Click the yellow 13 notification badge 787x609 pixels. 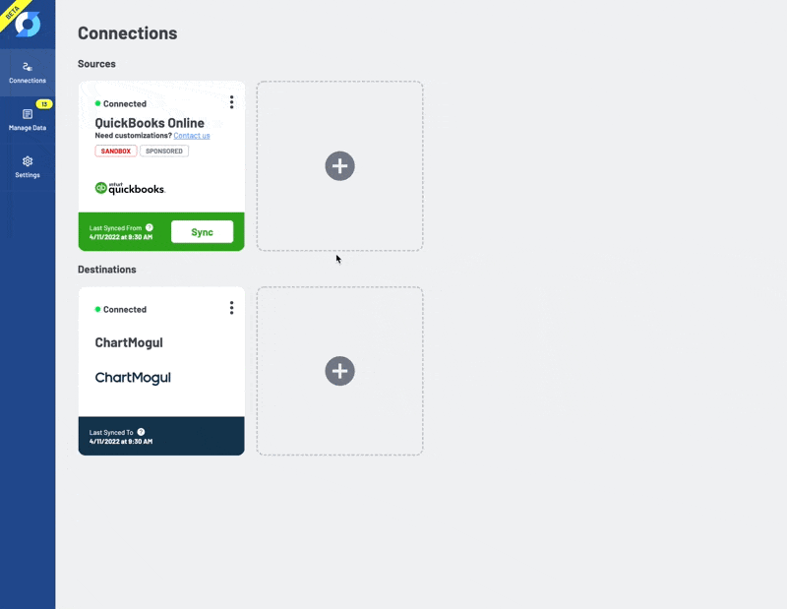44,104
